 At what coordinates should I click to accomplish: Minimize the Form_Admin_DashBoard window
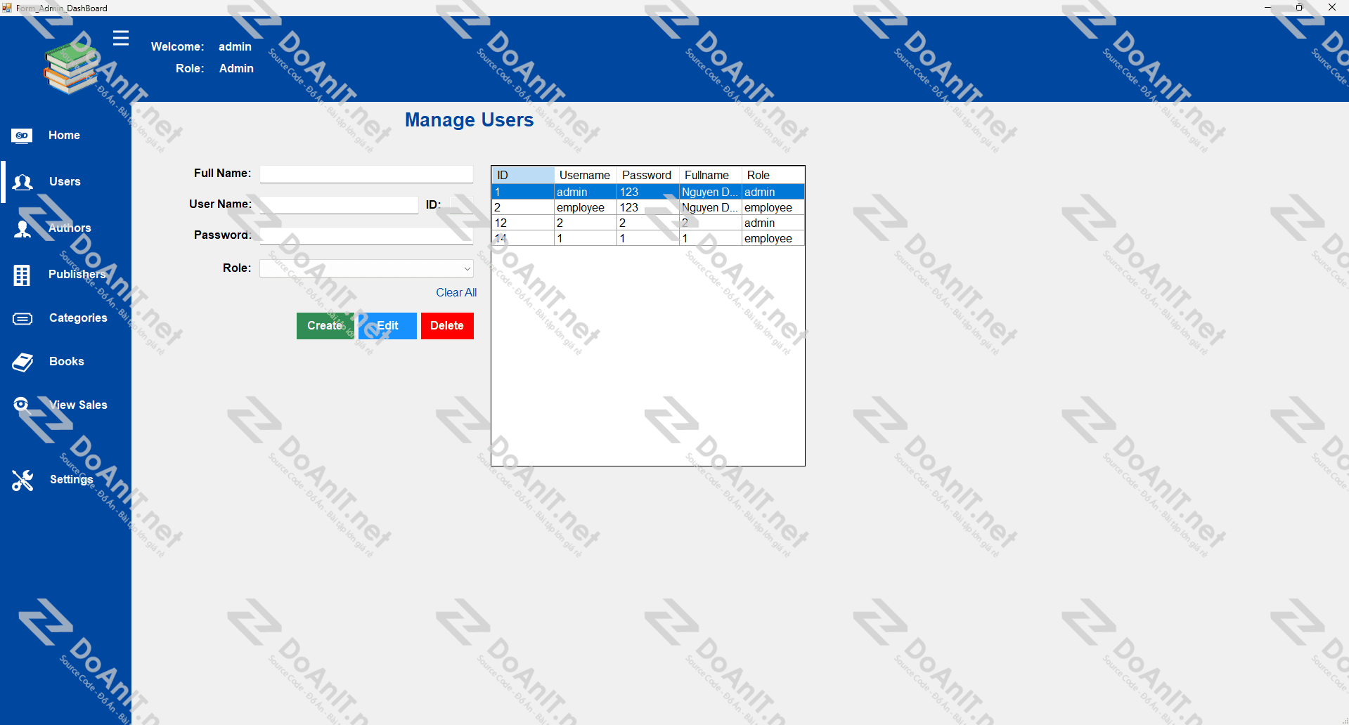tap(1267, 8)
